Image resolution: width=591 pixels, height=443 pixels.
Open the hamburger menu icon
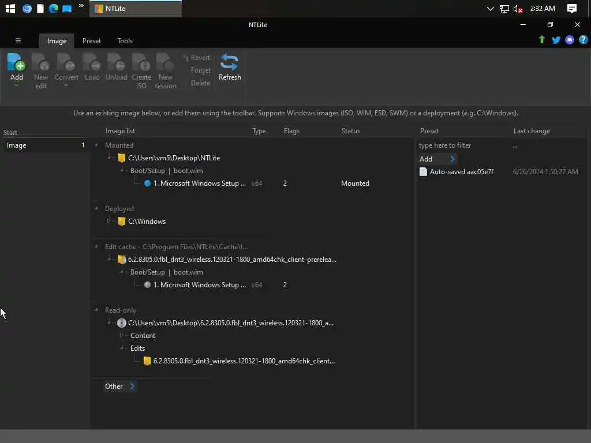pyautogui.click(x=18, y=41)
